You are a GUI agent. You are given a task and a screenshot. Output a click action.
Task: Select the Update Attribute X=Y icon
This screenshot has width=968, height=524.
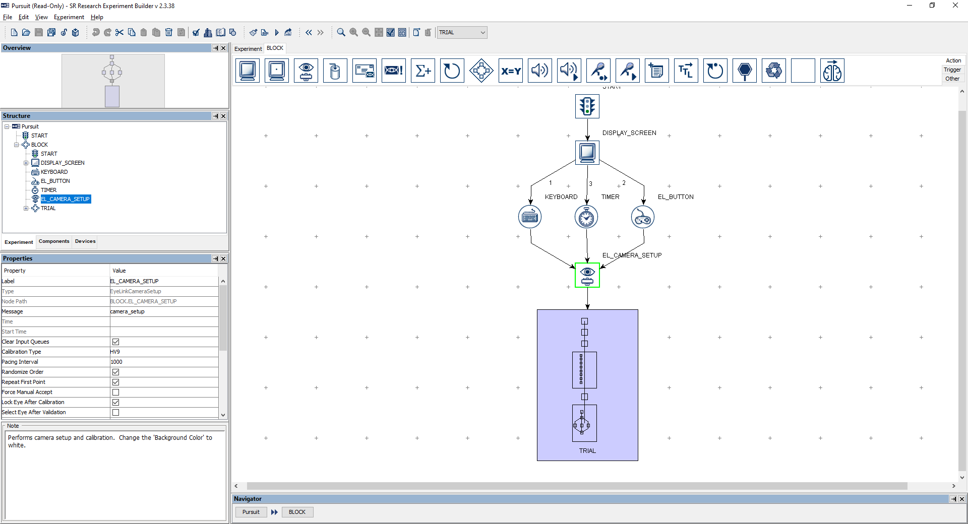click(x=511, y=71)
